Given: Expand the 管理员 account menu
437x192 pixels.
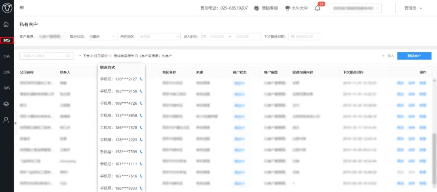Looking at the screenshot, I should click(413, 8).
